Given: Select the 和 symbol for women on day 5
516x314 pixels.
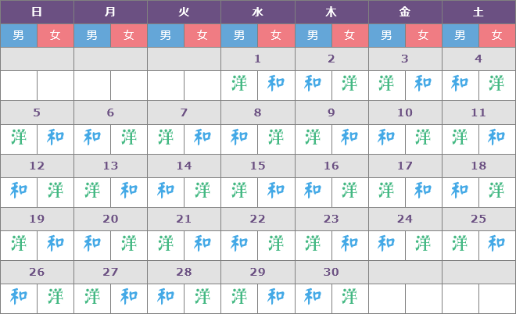Looking at the screenshot, I should [56, 137].
